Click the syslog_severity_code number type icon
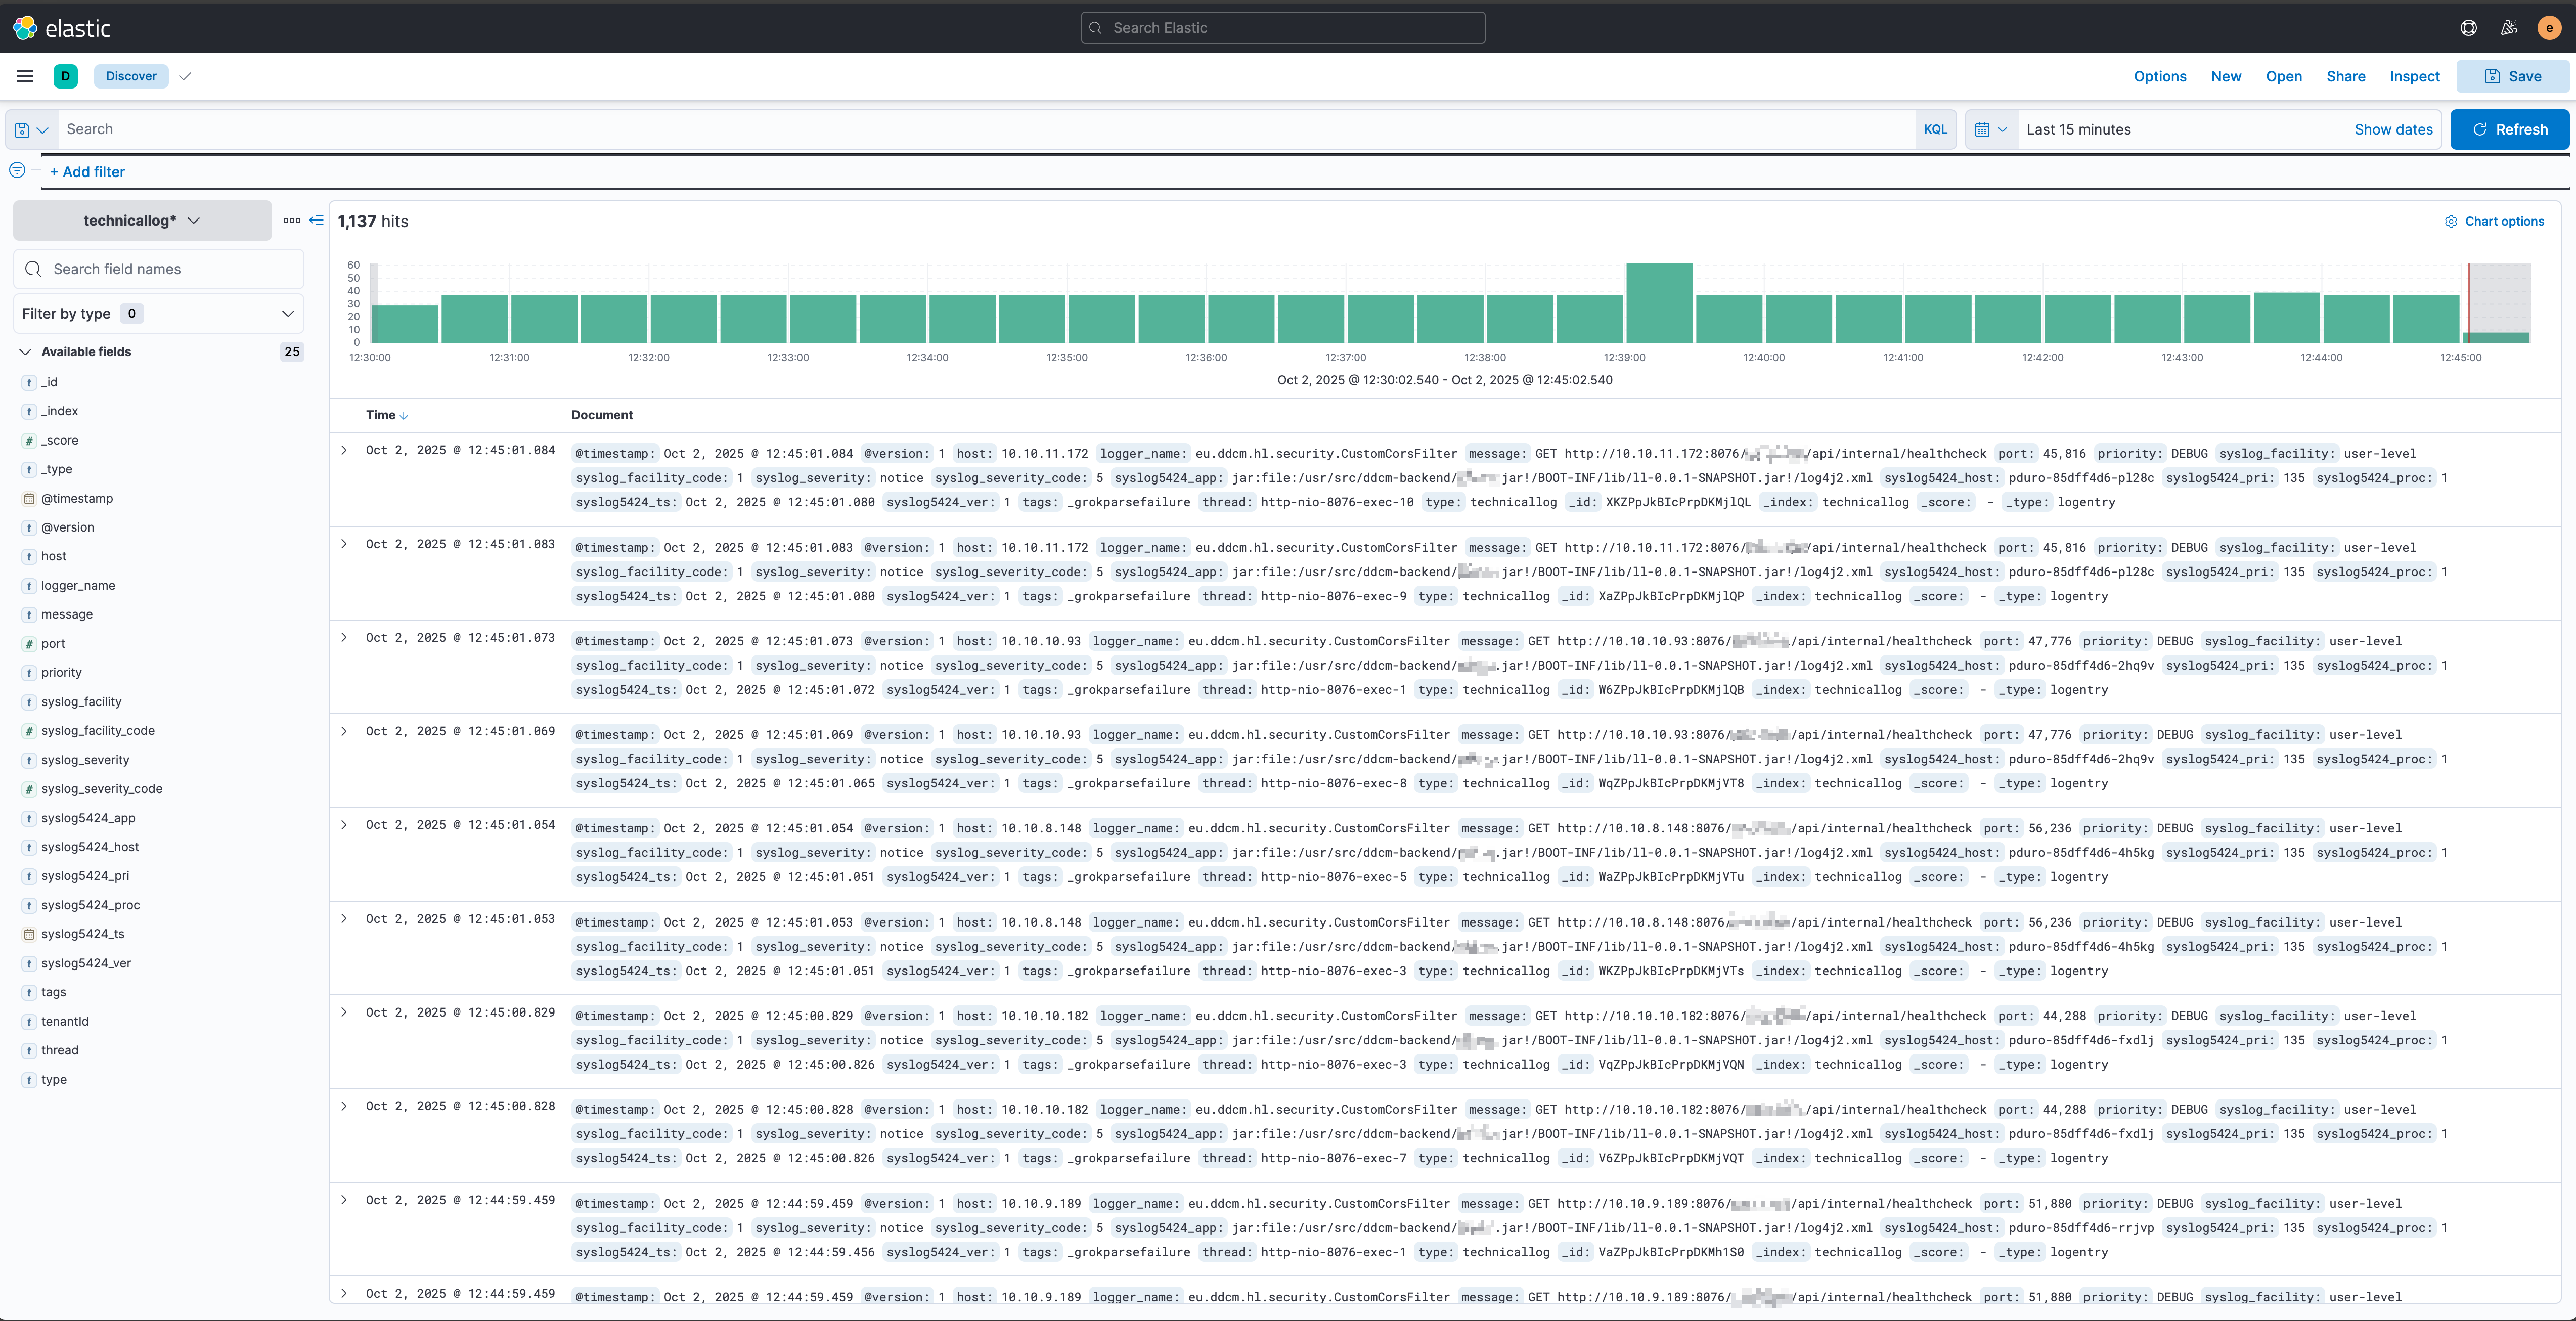This screenshot has height=1321, width=2576. tap(30, 789)
